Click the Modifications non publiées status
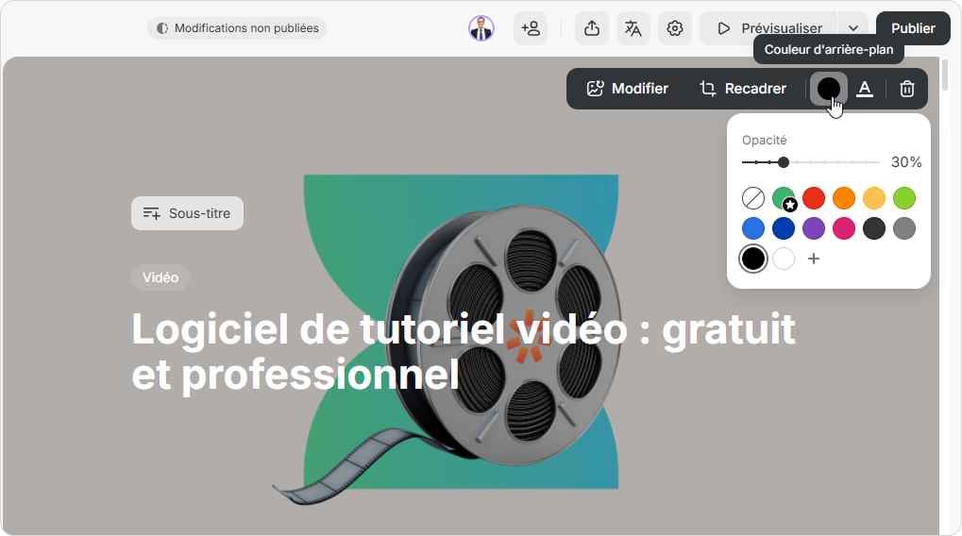The image size is (962, 536). pos(237,28)
